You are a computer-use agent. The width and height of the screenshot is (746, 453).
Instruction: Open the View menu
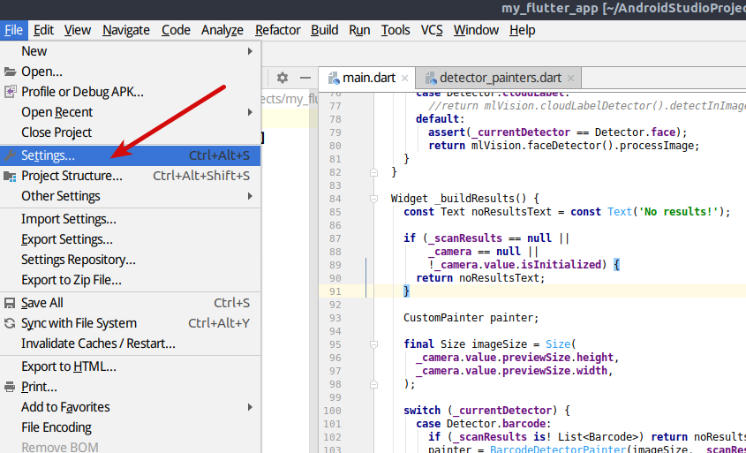(x=78, y=30)
